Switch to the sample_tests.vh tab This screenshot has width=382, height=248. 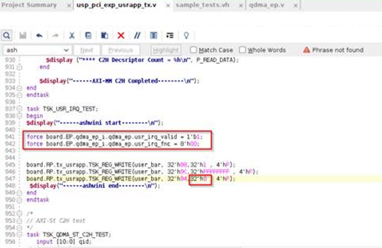[206, 5]
